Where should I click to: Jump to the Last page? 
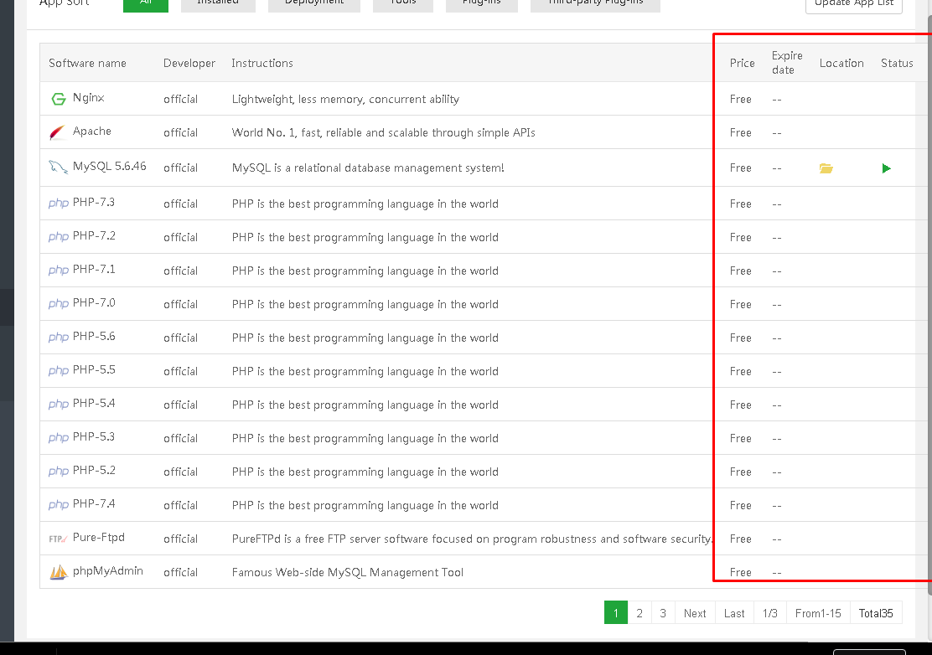point(735,613)
